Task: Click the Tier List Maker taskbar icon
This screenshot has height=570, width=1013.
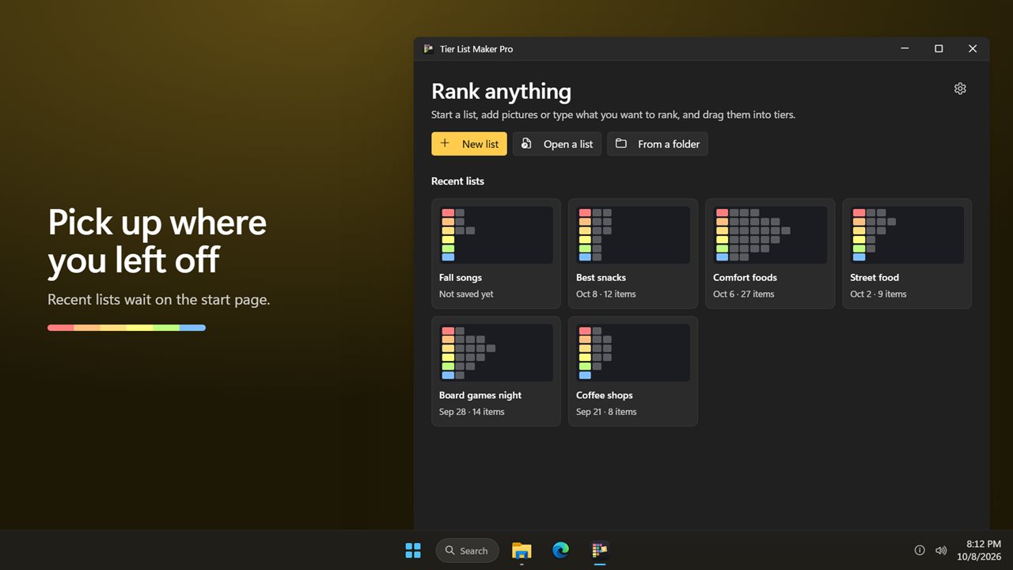Action: click(599, 550)
